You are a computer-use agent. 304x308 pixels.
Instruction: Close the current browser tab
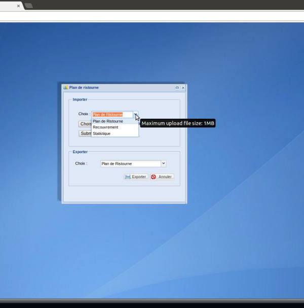(x=19, y=6)
